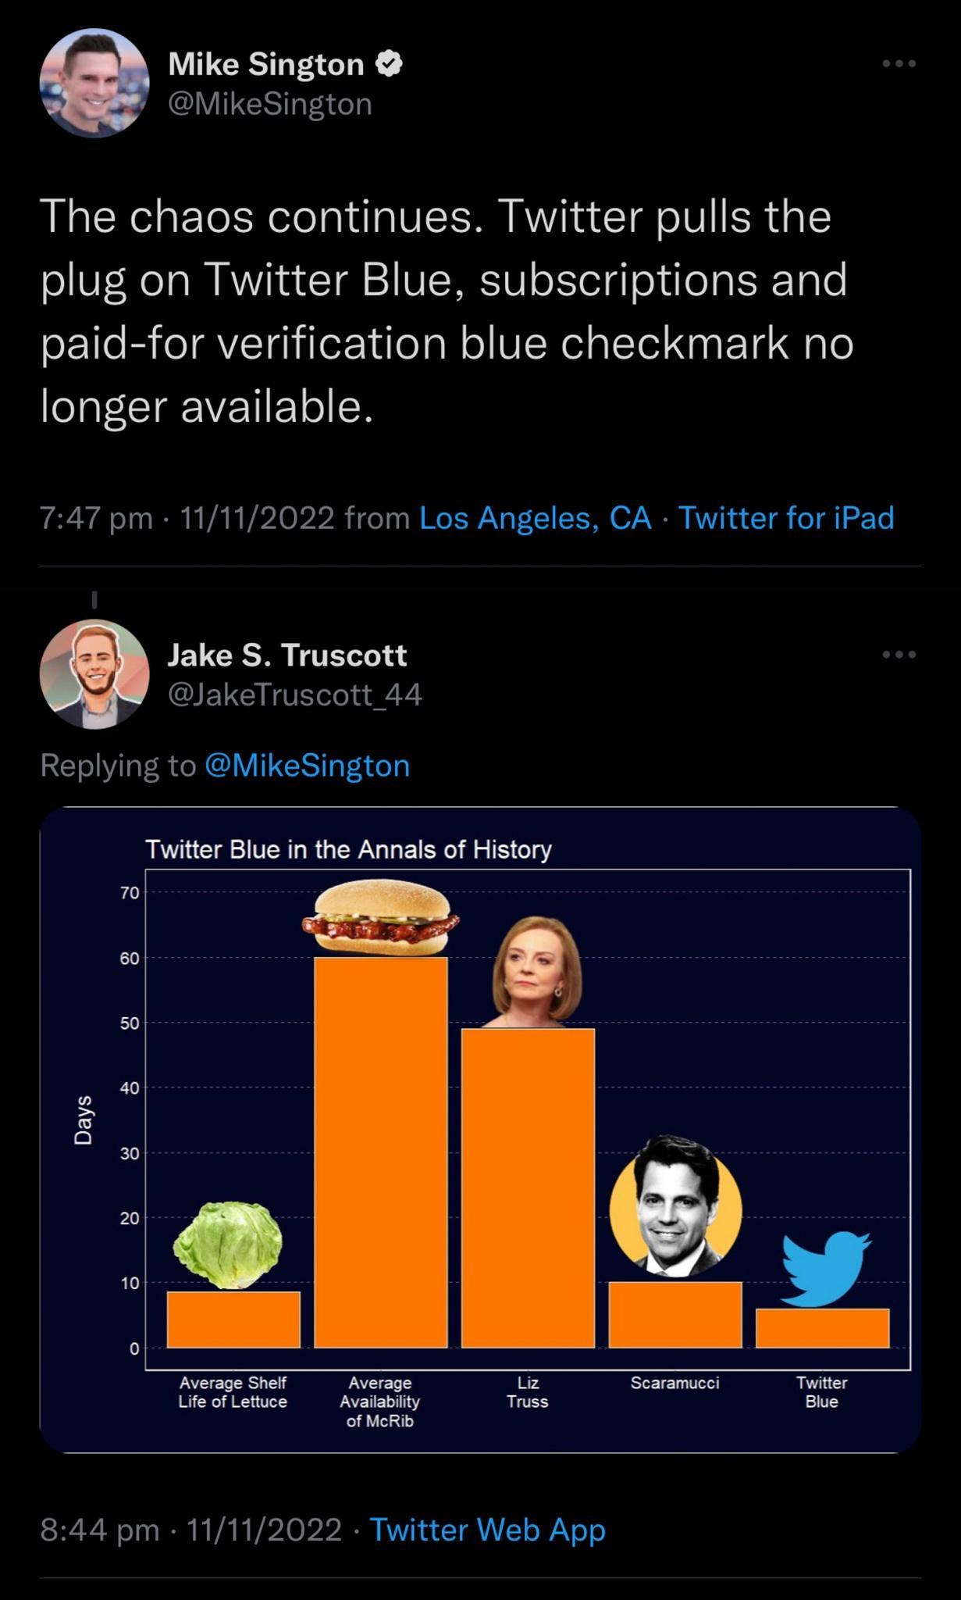Open more options on Jake Truscott's reply
The height and width of the screenshot is (1600, 961).
tap(899, 655)
